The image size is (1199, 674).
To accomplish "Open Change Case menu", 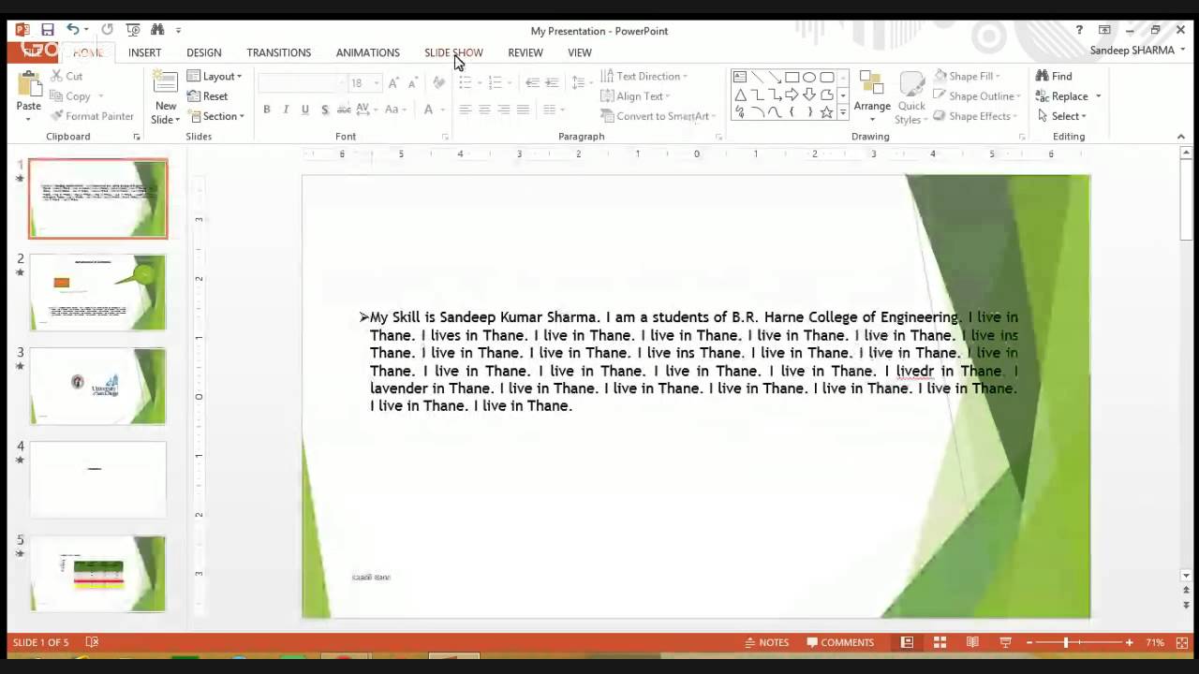I will coord(395,110).
